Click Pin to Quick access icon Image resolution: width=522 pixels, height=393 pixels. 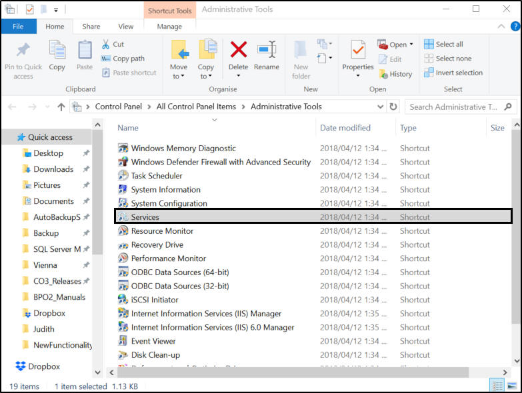click(x=23, y=50)
